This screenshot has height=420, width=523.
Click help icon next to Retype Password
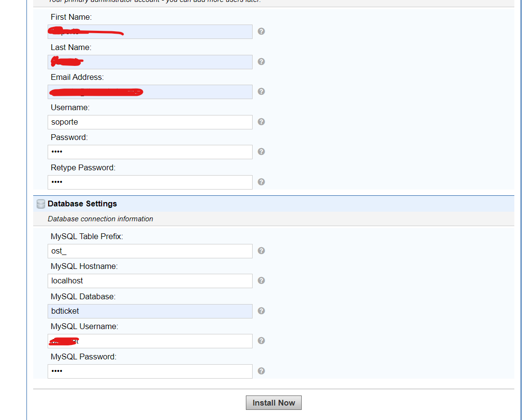pyautogui.click(x=261, y=182)
